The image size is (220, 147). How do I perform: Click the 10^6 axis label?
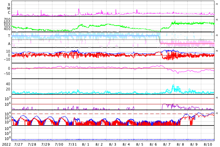(x=8, y=104)
